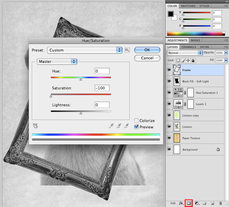Open the layer style fx menu
This screenshot has height=207, width=229.
pos(181,203)
